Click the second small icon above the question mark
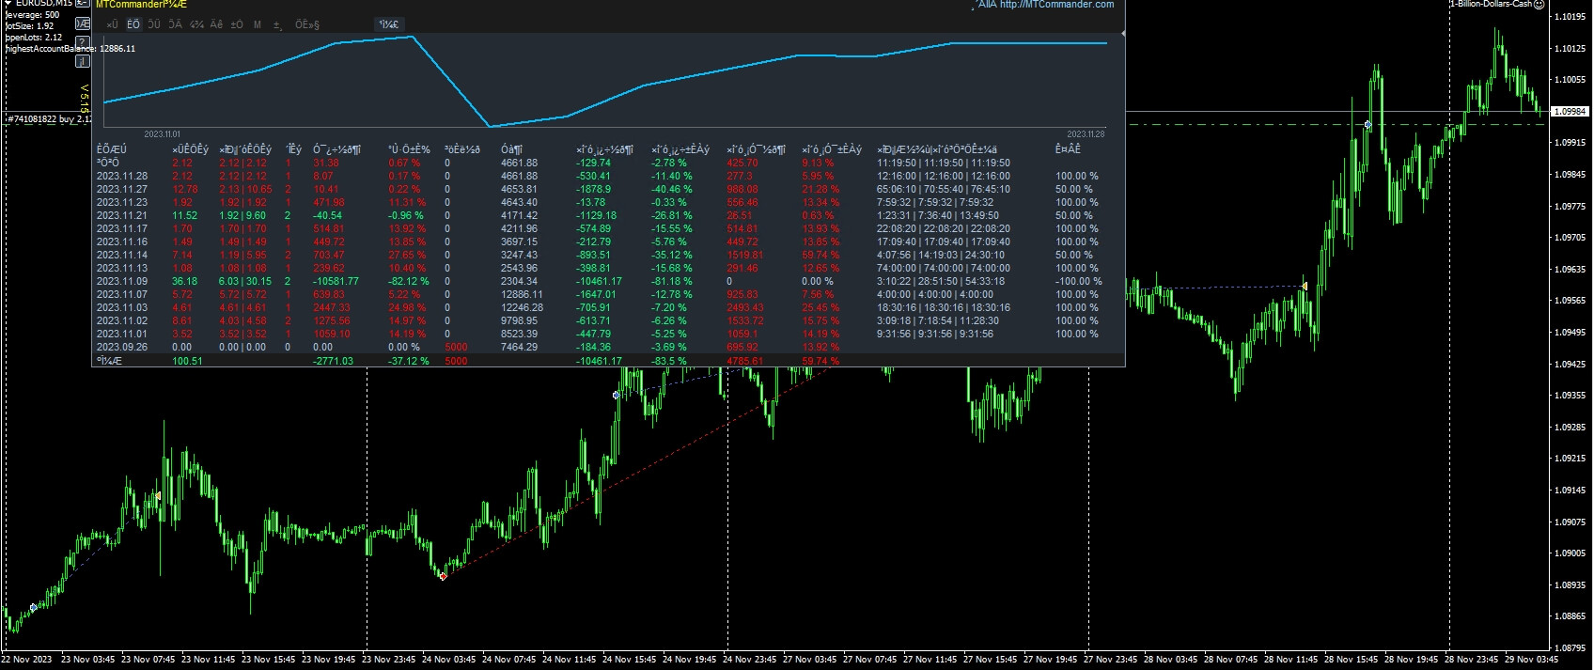Viewport: 1594px width, 670px height. (83, 23)
